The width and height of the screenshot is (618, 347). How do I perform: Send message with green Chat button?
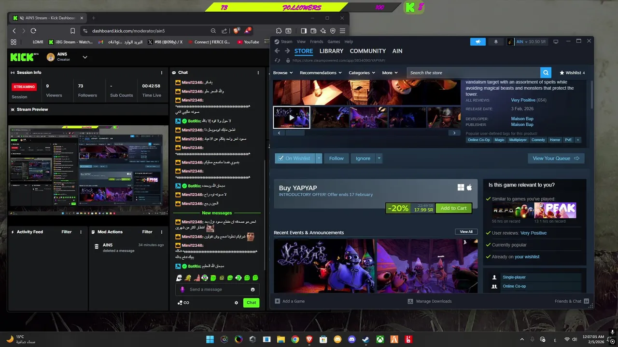tap(251, 303)
